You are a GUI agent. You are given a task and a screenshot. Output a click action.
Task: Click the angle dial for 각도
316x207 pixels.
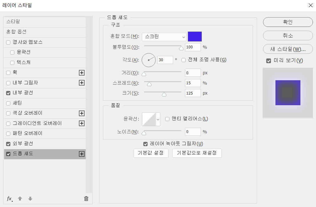tap(149, 60)
